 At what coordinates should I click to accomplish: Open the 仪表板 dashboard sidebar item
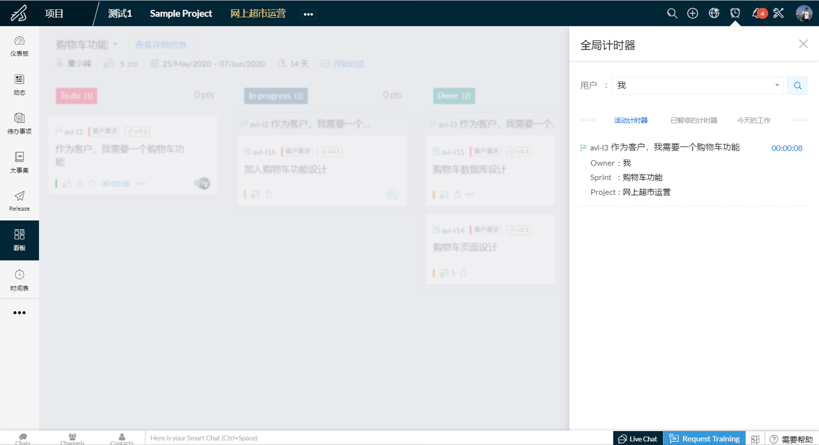click(19, 46)
